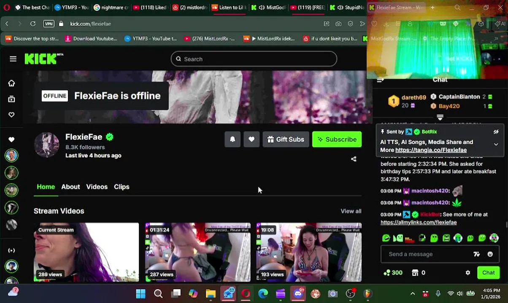Open Windows taskbar search

pyautogui.click(x=158, y=294)
